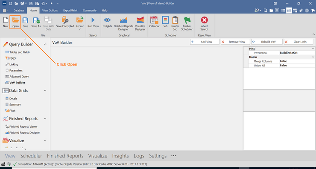
Task: Collapse the Finished Reports section
Action: [x=45, y=119]
